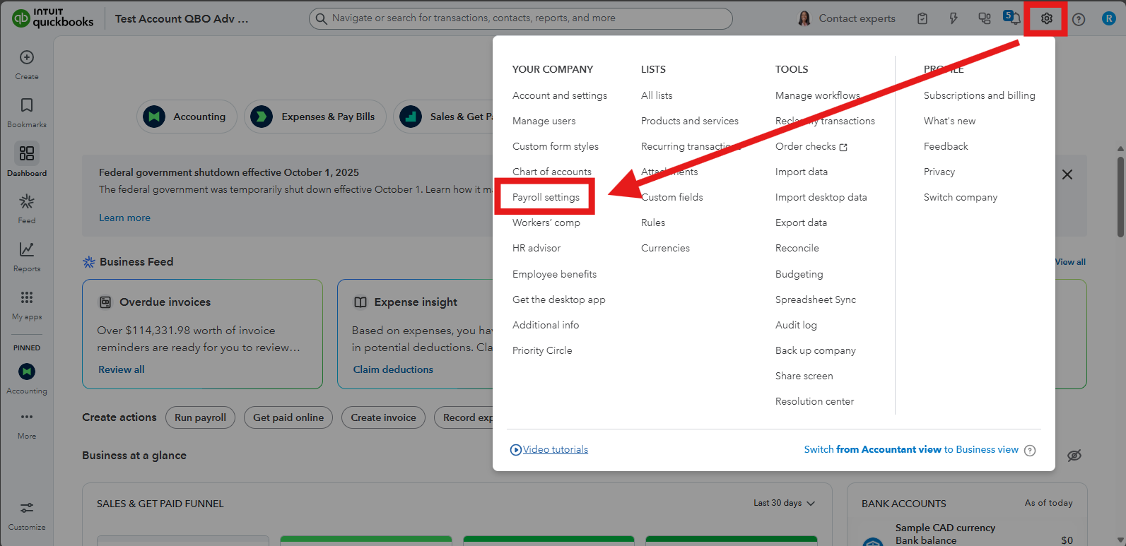Image resolution: width=1126 pixels, height=546 pixels.
Task: Toggle the hide-amounts eye icon
Action: tap(1074, 456)
